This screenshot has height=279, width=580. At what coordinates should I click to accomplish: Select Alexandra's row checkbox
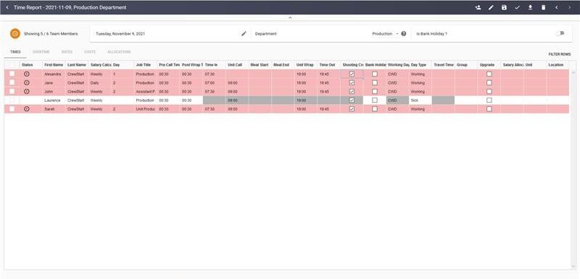[12, 74]
